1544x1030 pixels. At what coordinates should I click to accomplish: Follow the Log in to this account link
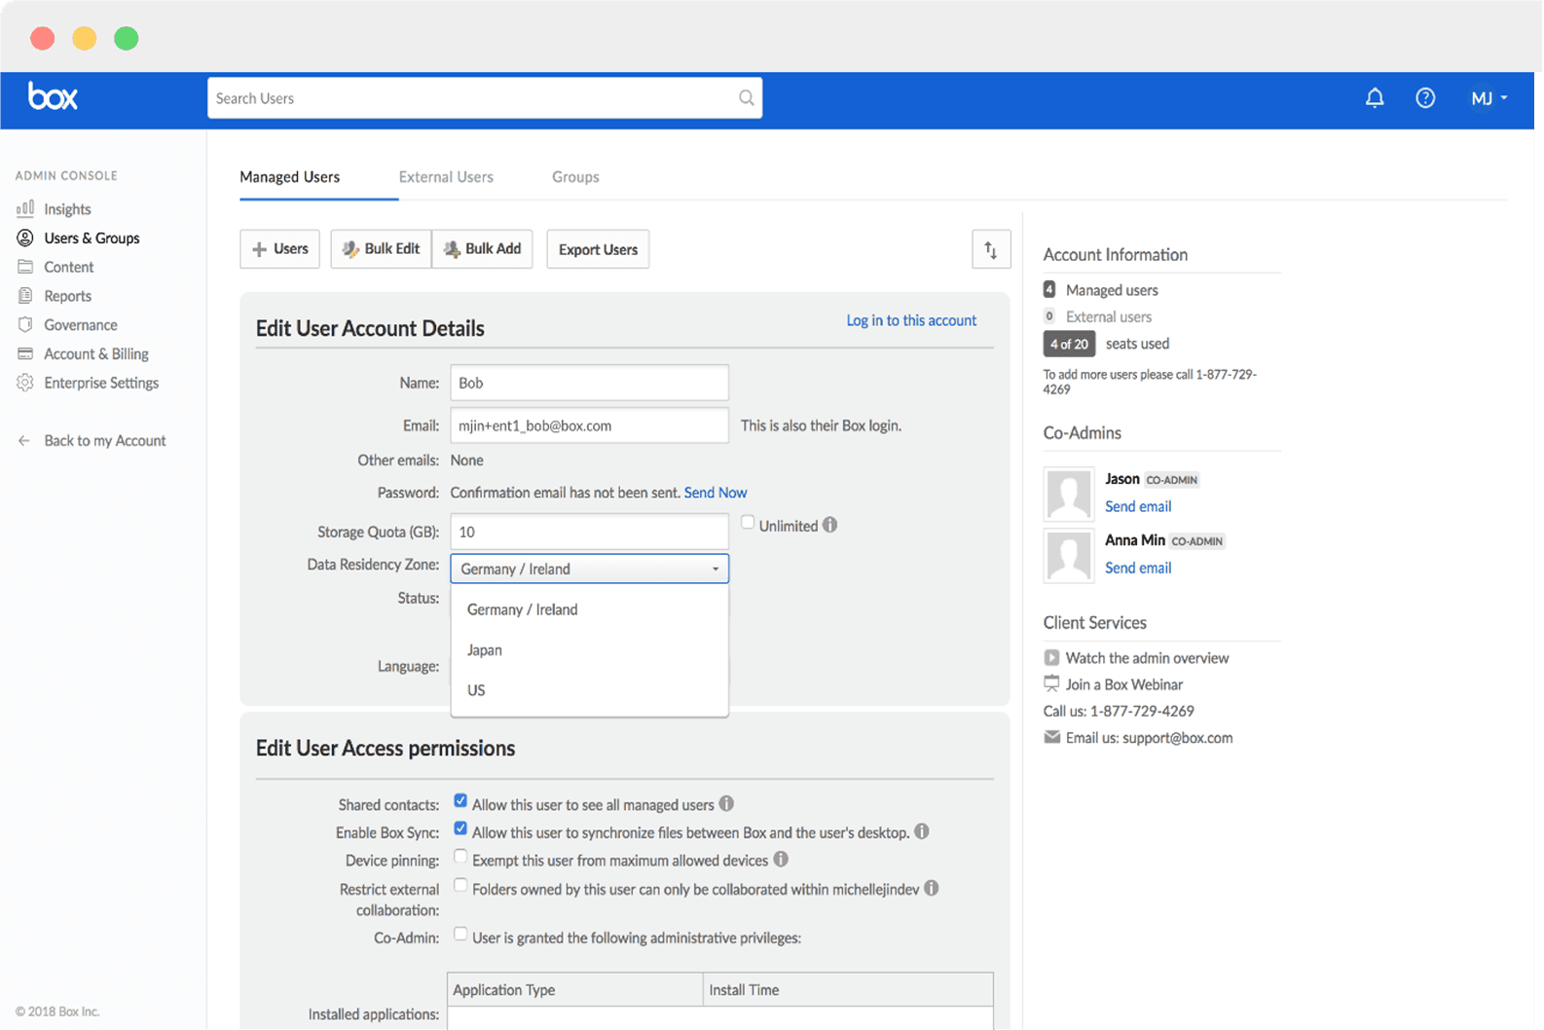click(911, 320)
